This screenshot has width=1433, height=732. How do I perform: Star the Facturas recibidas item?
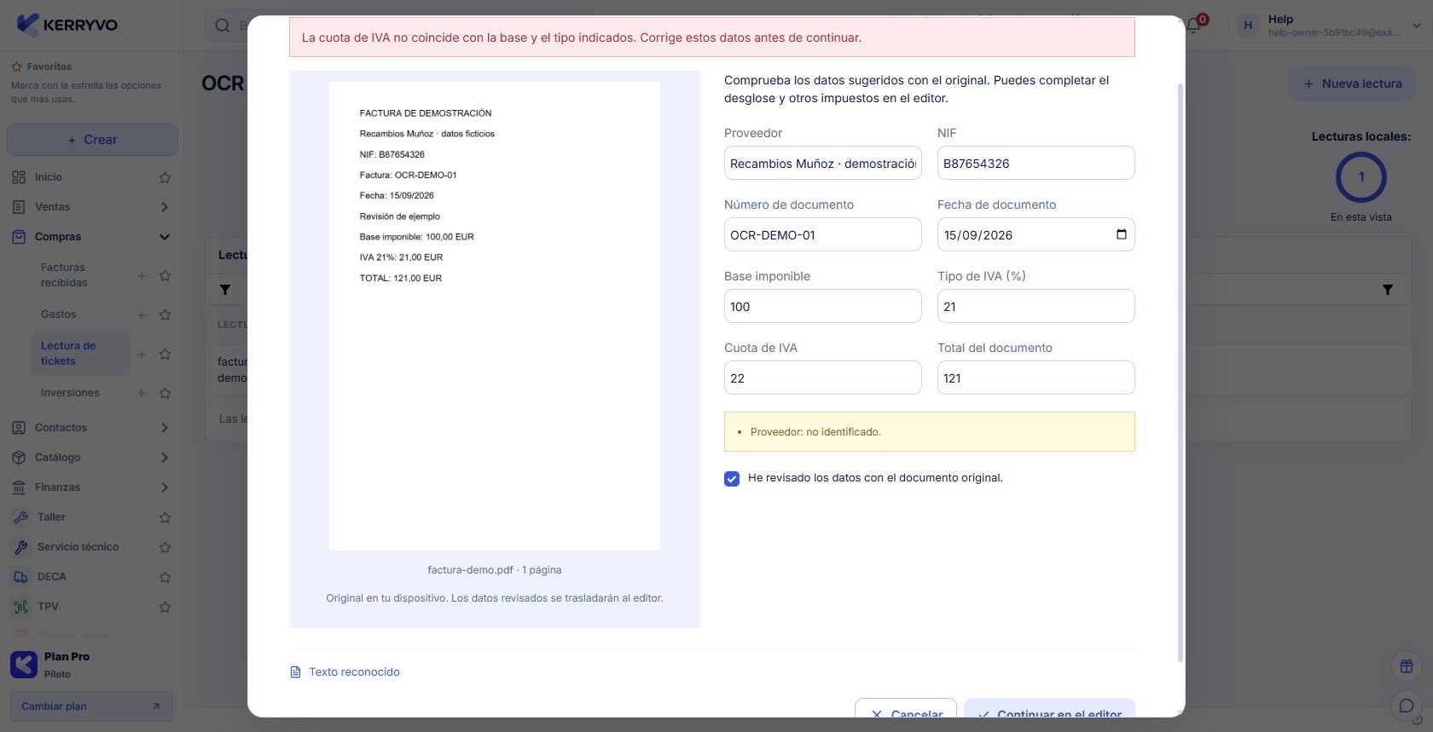pyautogui.click(x=165, y=275)
